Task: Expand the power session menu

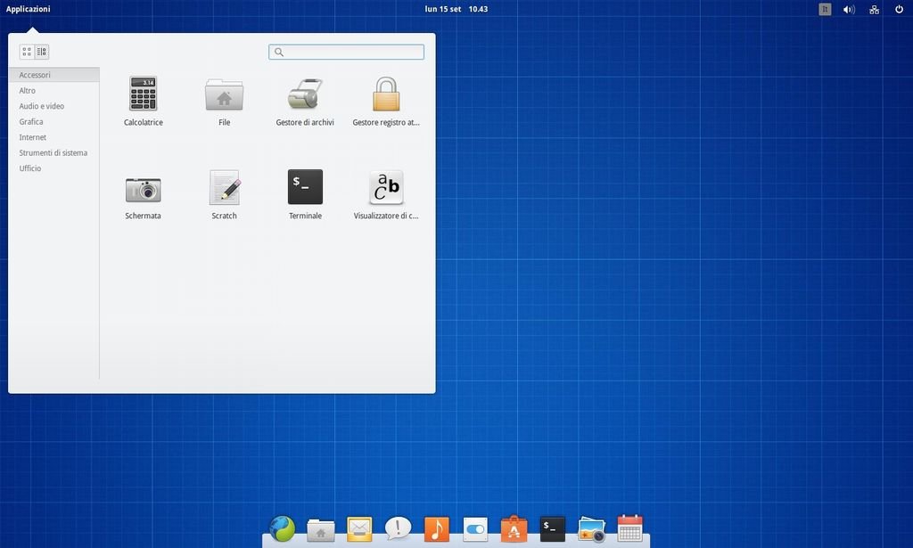Action: 899,9
